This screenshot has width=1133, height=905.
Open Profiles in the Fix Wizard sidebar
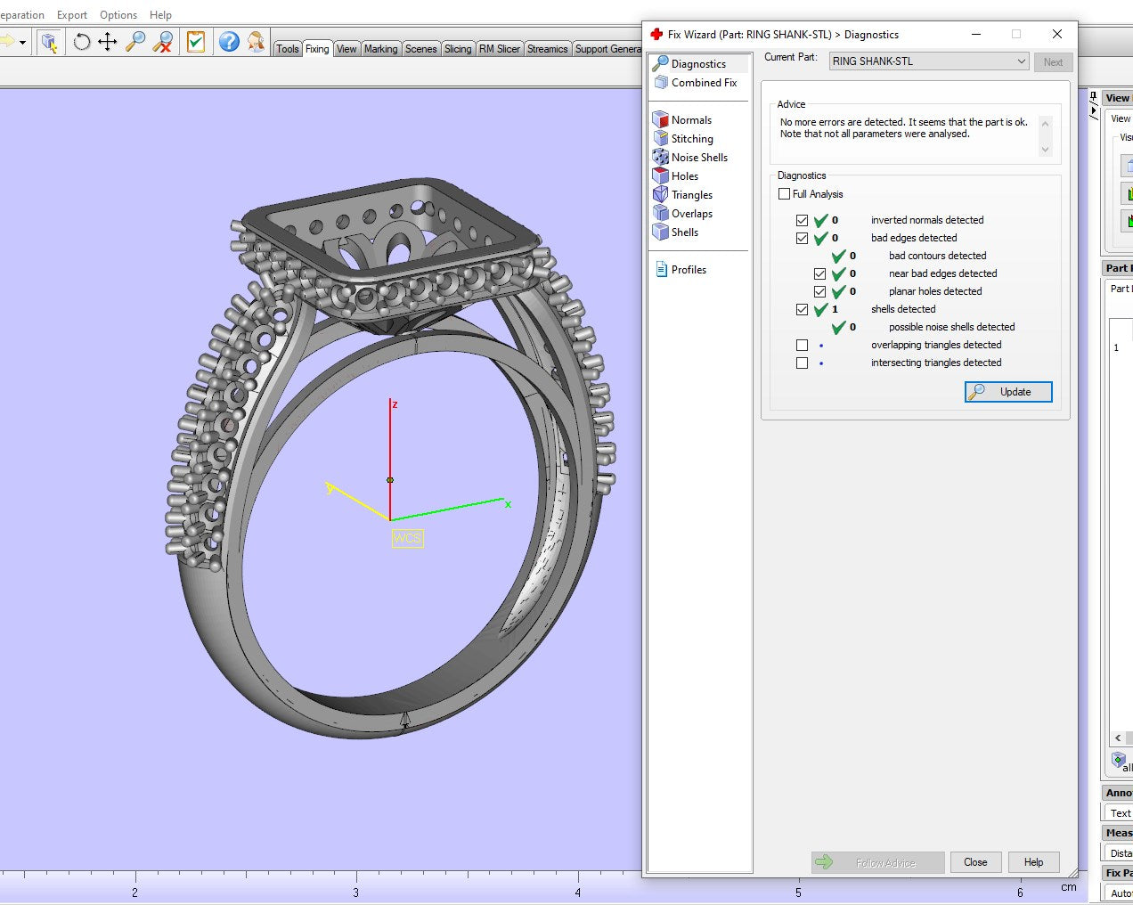(x=688, y=270)
